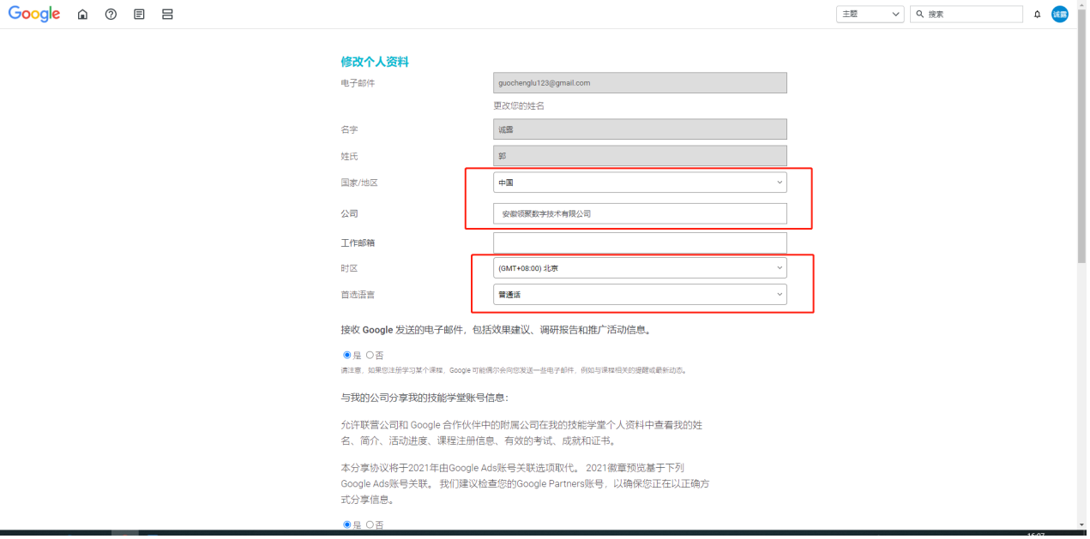This screenshot has height=539, width=1090.
Task: Click the empty 工作邮箱 input field
Action: [640, 243]
